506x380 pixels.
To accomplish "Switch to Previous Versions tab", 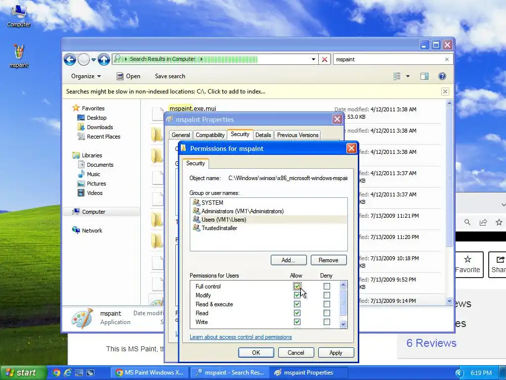I will (x=297, y=135).
